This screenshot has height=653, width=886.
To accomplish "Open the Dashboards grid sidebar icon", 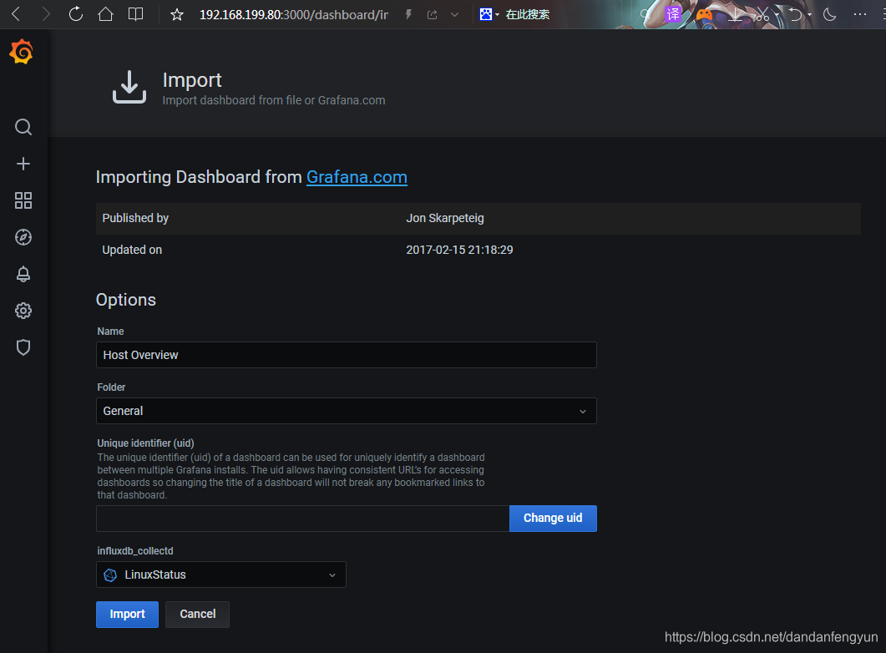I will [x=23, y=200].
